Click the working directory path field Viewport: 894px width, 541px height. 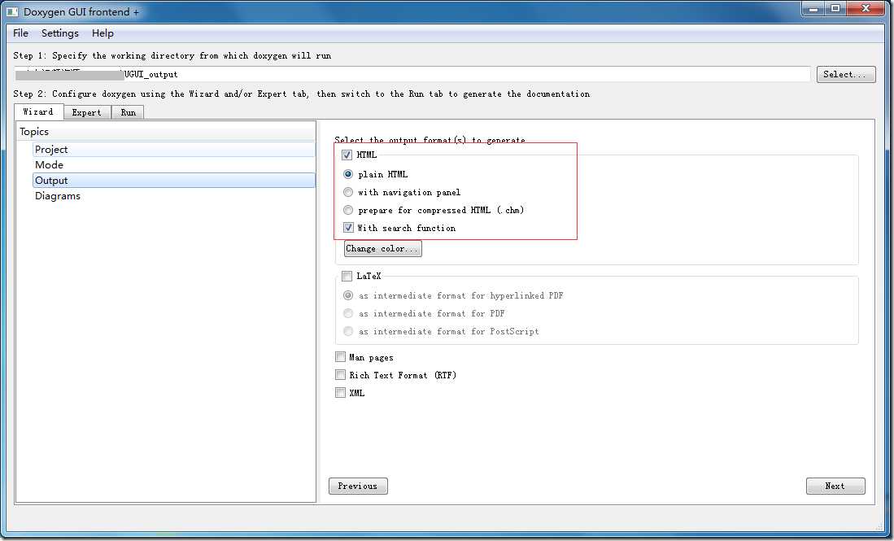pos(412,74)
